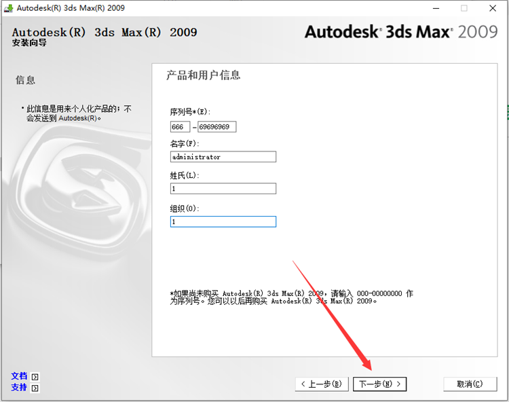The height and width of the screenshot is (402, 509).
Task: Click the 姓氏(L) last name field
Action: [223, 188]
